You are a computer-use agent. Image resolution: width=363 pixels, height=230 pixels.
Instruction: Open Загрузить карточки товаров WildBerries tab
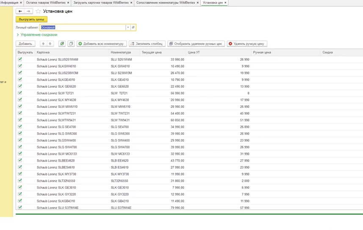coord(101,3)
